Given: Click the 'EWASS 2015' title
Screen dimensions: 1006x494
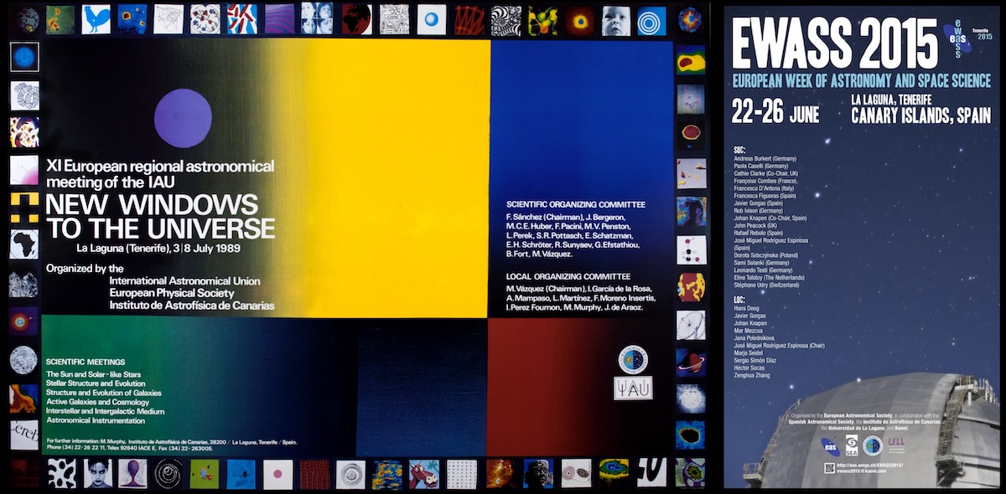Looking at the screenshot, I should tap(835, 44).
